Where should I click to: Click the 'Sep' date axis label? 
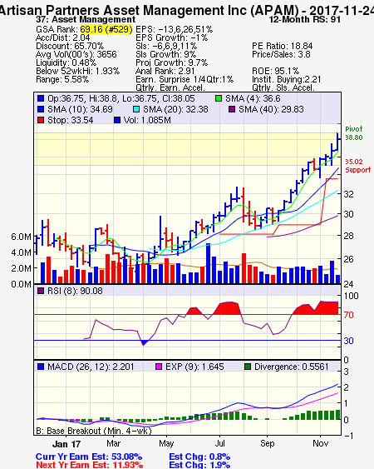click(267, 443)
